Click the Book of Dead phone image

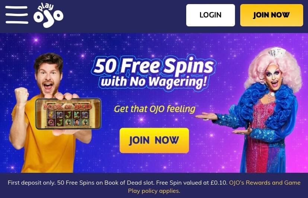pos(68,114)
